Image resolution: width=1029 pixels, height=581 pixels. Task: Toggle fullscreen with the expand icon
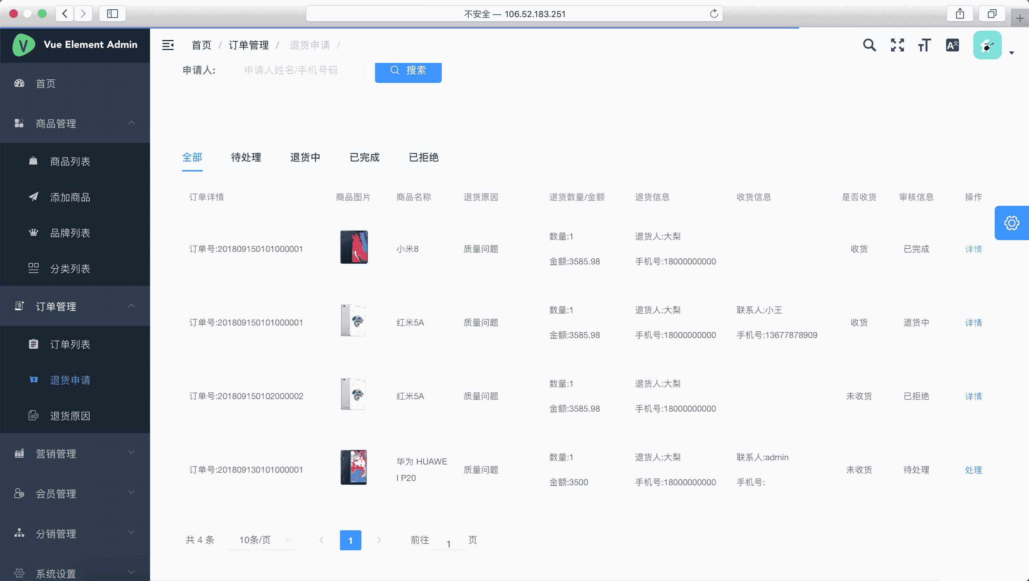(897, 45)
